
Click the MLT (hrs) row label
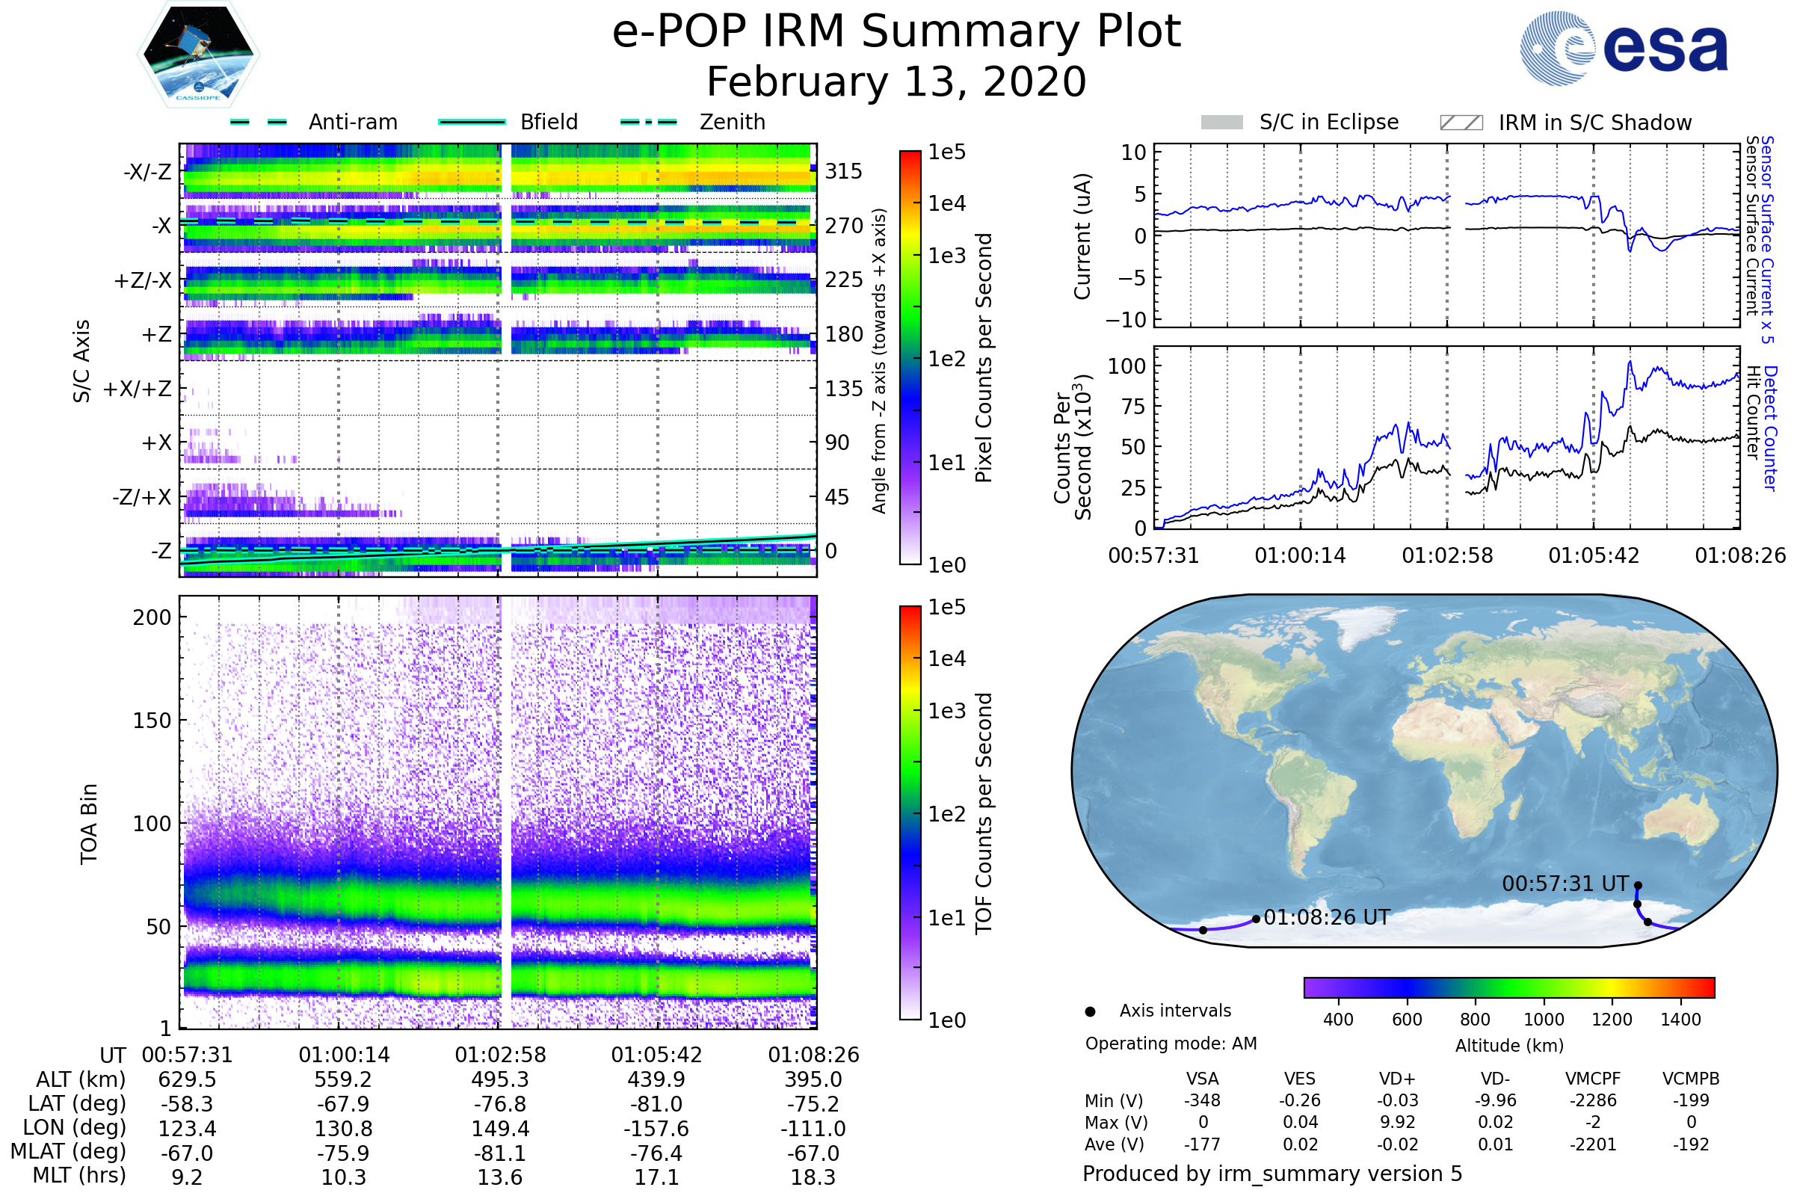[78, 1175]
